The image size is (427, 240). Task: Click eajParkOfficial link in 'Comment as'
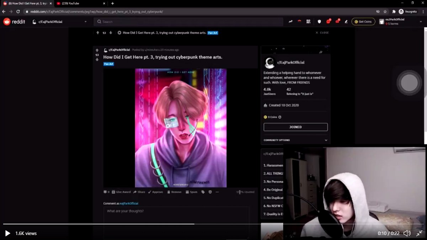pyautogui.click(x=129, y=203)
